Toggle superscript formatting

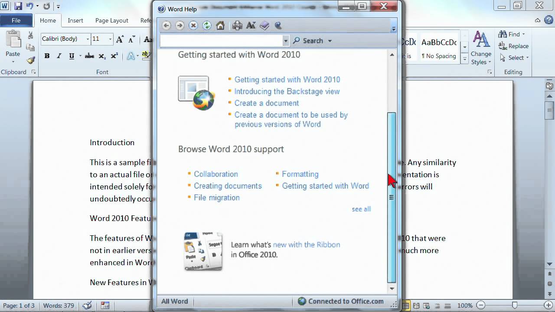point(114,56)
